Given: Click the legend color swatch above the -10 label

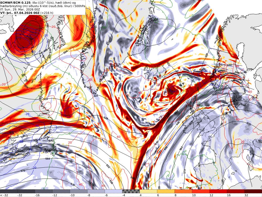Looking at the screenshot, I should tap(79, 191).
